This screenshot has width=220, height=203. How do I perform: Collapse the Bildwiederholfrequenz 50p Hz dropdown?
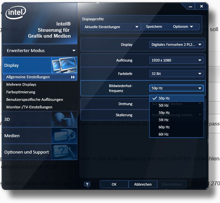point(176,88)
